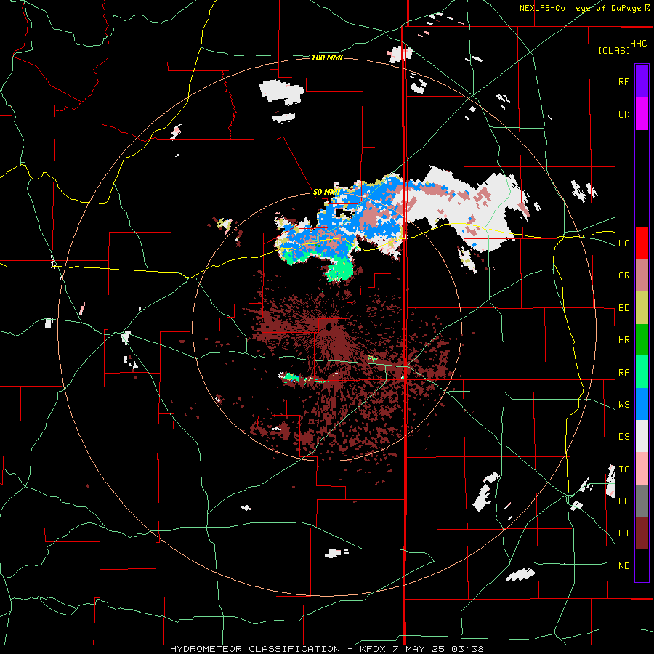The image size is (654, 654).
Task: Click the HHC product code text
Action: [x=639, y=44]
